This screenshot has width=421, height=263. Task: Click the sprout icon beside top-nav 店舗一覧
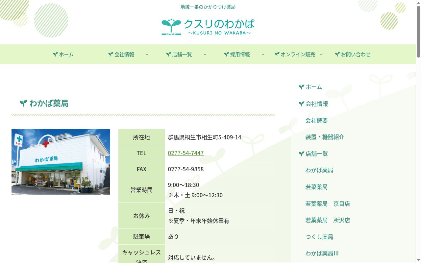[x=168, y=54]
